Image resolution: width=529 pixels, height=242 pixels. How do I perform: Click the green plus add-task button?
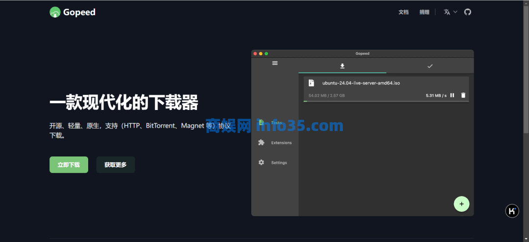pyautogui.click(x=461, y=203)
